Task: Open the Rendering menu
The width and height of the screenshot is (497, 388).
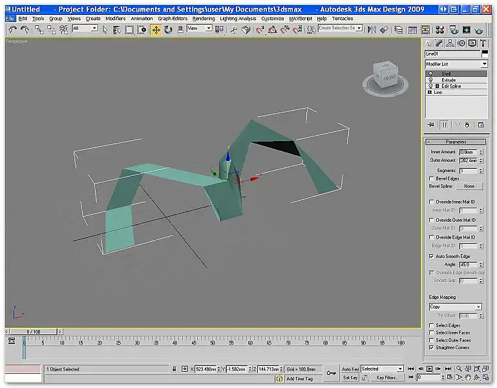Action: point(204,19)
